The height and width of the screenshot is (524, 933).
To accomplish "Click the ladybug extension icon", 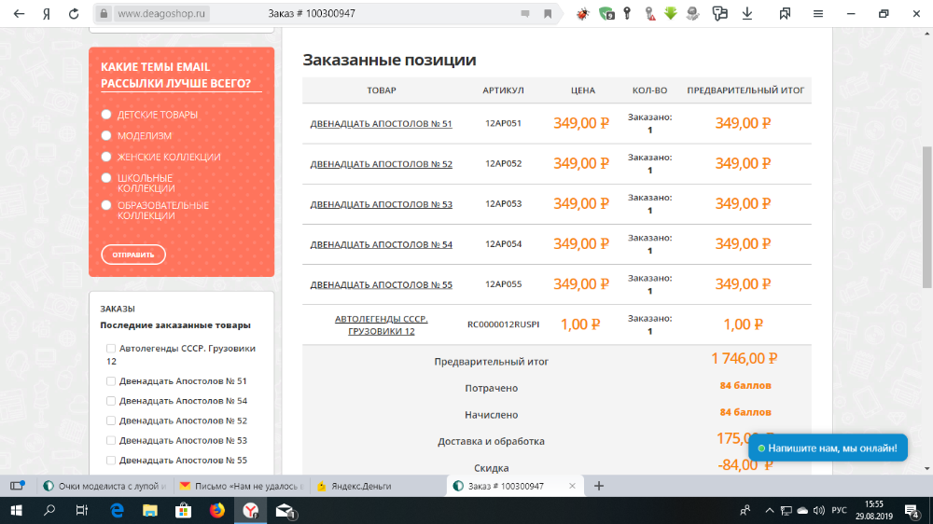I will click(583, 14).
